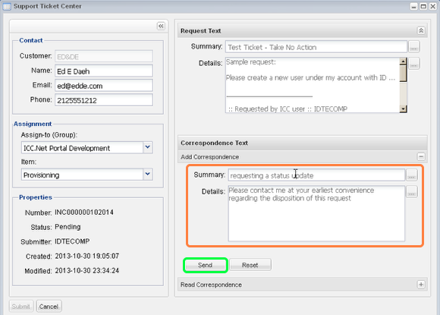Open ellipsis editor for Correspondence Details
This screenshot has width=440, height=315.
pyautogui.click(x=411, y=192)
